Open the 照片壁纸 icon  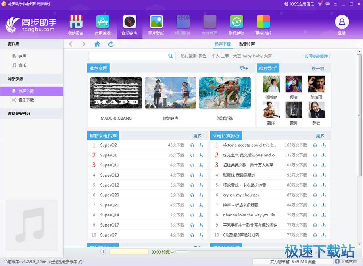pyautogui.click(x=156, y=22)
